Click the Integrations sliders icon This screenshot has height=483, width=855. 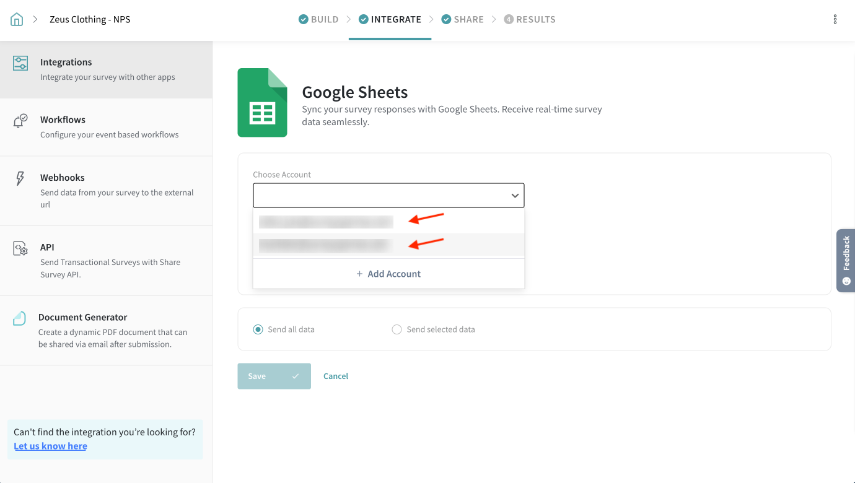coord(20,63)
